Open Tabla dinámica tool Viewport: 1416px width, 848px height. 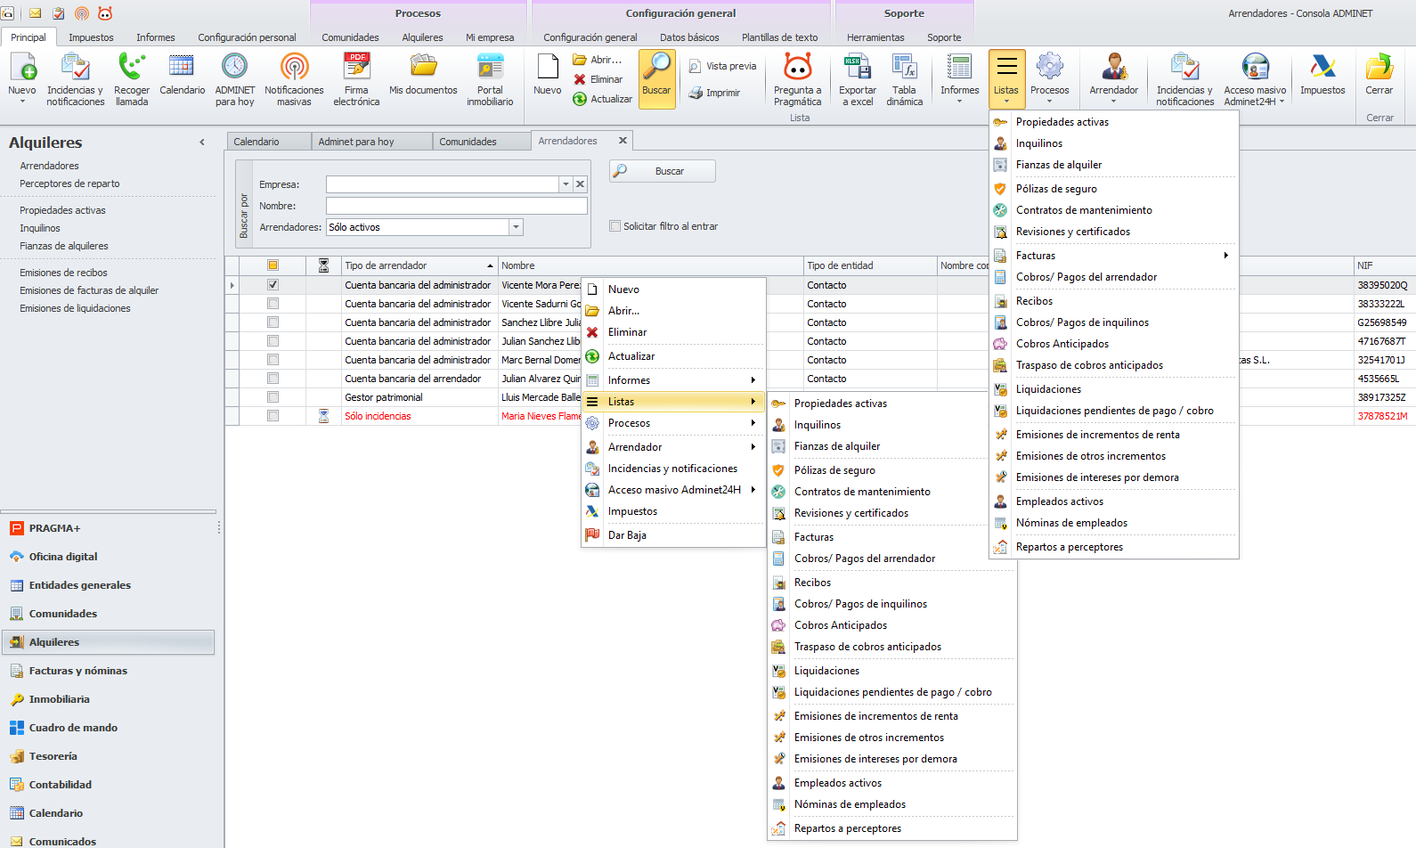pyautogui.click(x=904, y=68)
